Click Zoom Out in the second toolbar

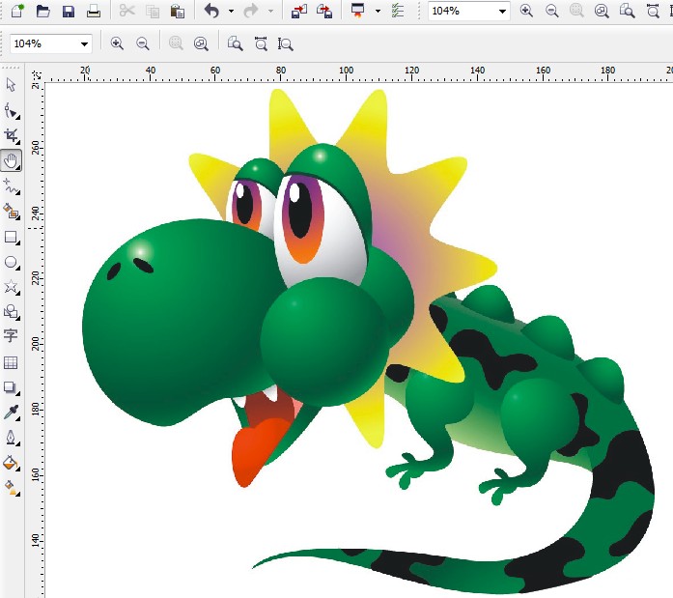143,43
